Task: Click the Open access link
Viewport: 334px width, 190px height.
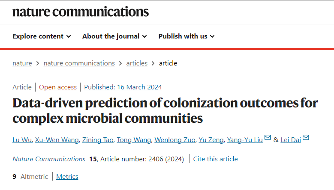Action: (x=58, y=87)
